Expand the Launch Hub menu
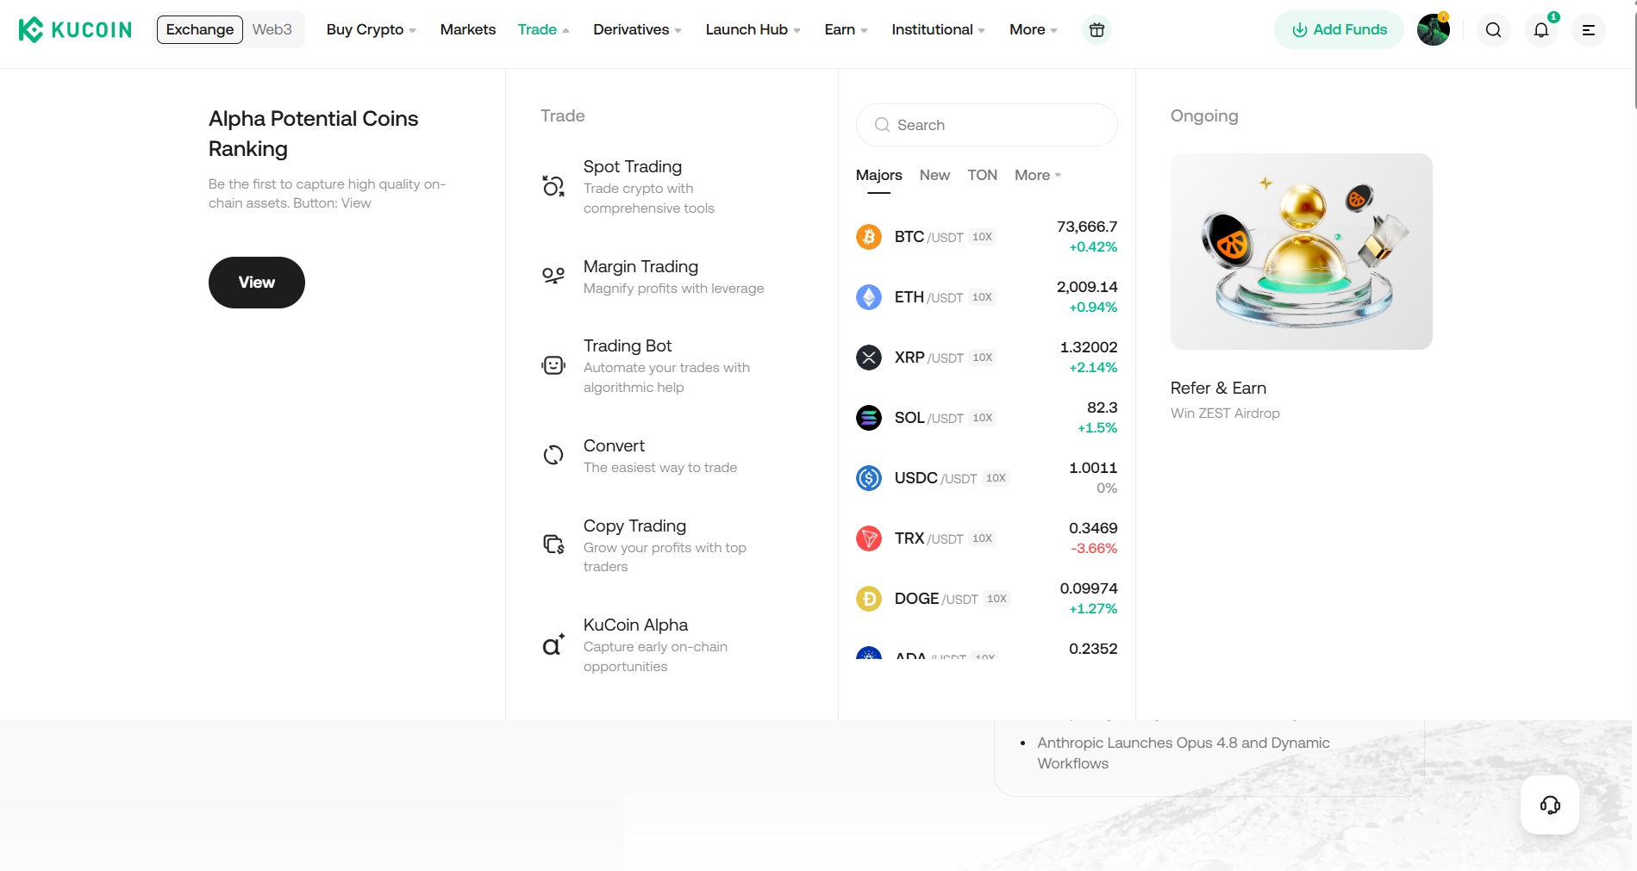The height and width of the screenshot is (871, 1637). (x=753, y=30)
